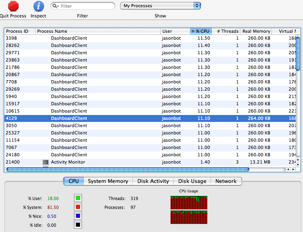Screen dimensions: 303x232
Task: Click the 0.00 % Idle value
Action: click(52, 225)
